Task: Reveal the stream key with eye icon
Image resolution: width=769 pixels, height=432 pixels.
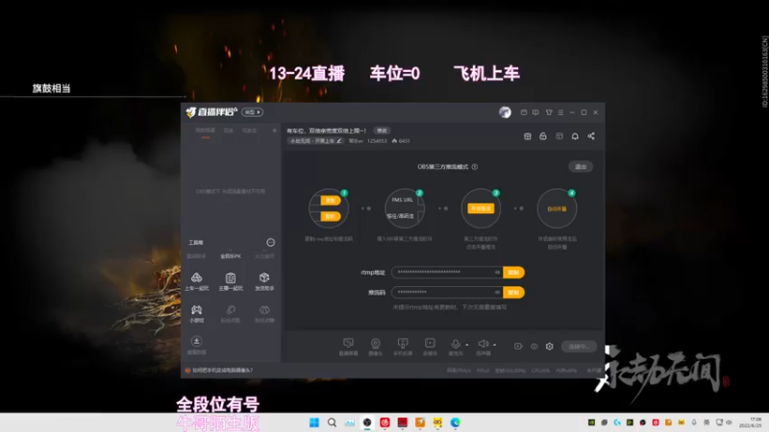Action: 497,293
